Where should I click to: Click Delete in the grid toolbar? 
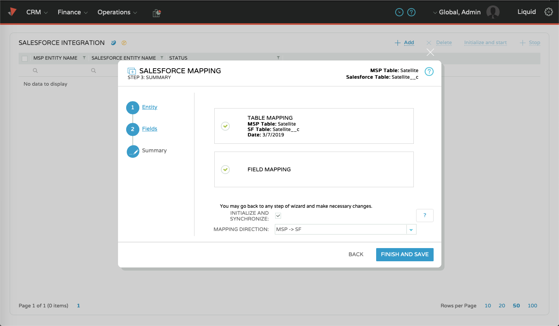[x=439, y=43]
